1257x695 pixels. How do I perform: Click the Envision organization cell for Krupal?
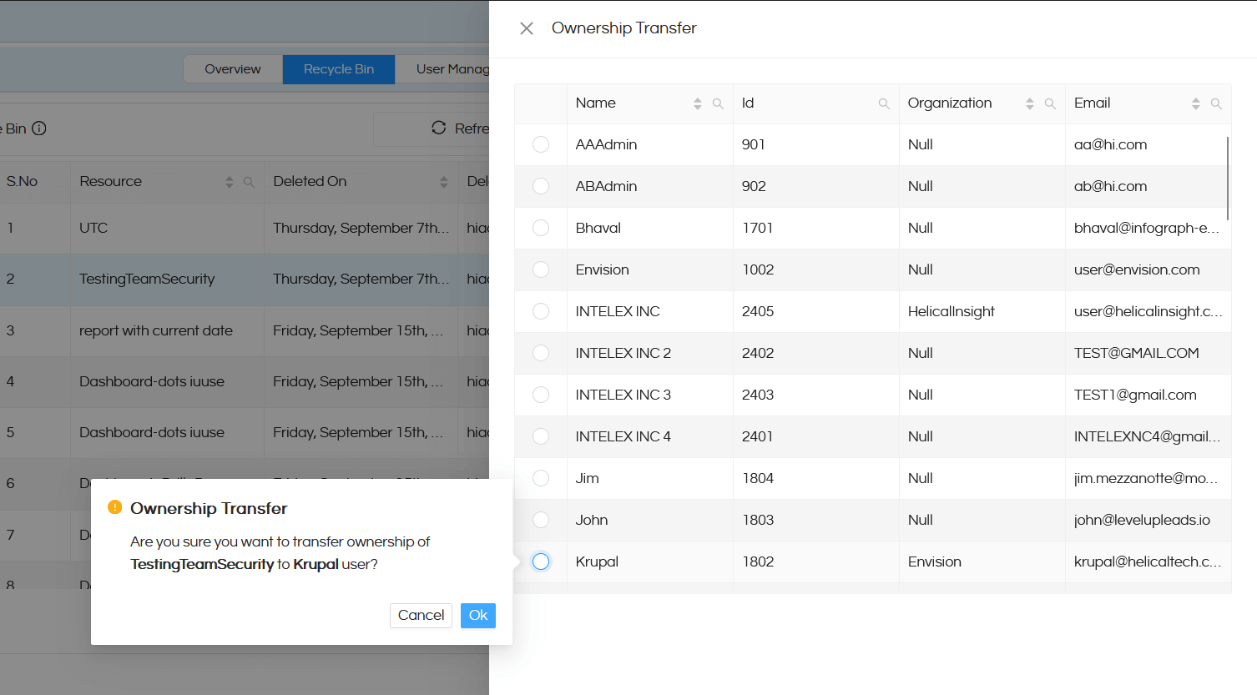coord(982,562)
